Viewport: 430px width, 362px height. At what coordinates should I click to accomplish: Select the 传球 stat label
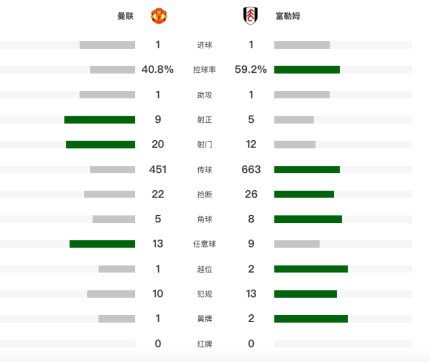click(205, 169)
